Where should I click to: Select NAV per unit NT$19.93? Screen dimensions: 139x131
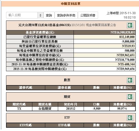pyautogui.click(x=128, y=46)
